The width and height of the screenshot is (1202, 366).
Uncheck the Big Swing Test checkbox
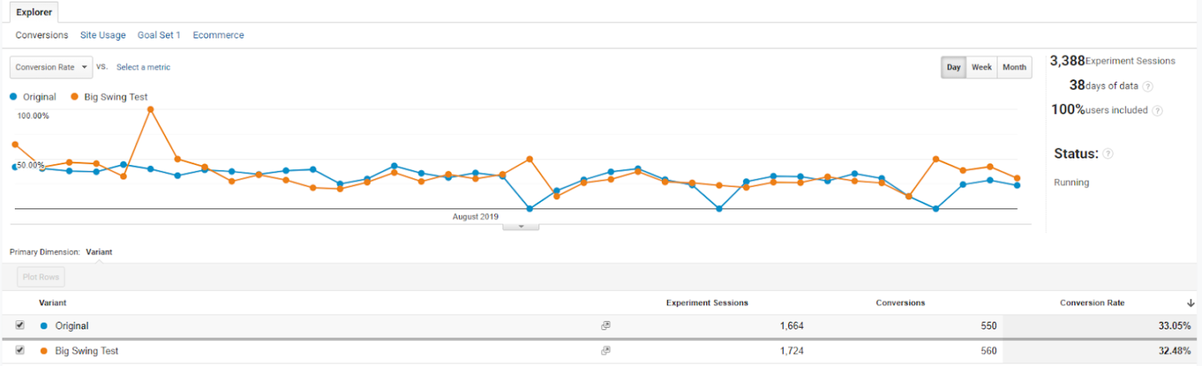(20, 350)
